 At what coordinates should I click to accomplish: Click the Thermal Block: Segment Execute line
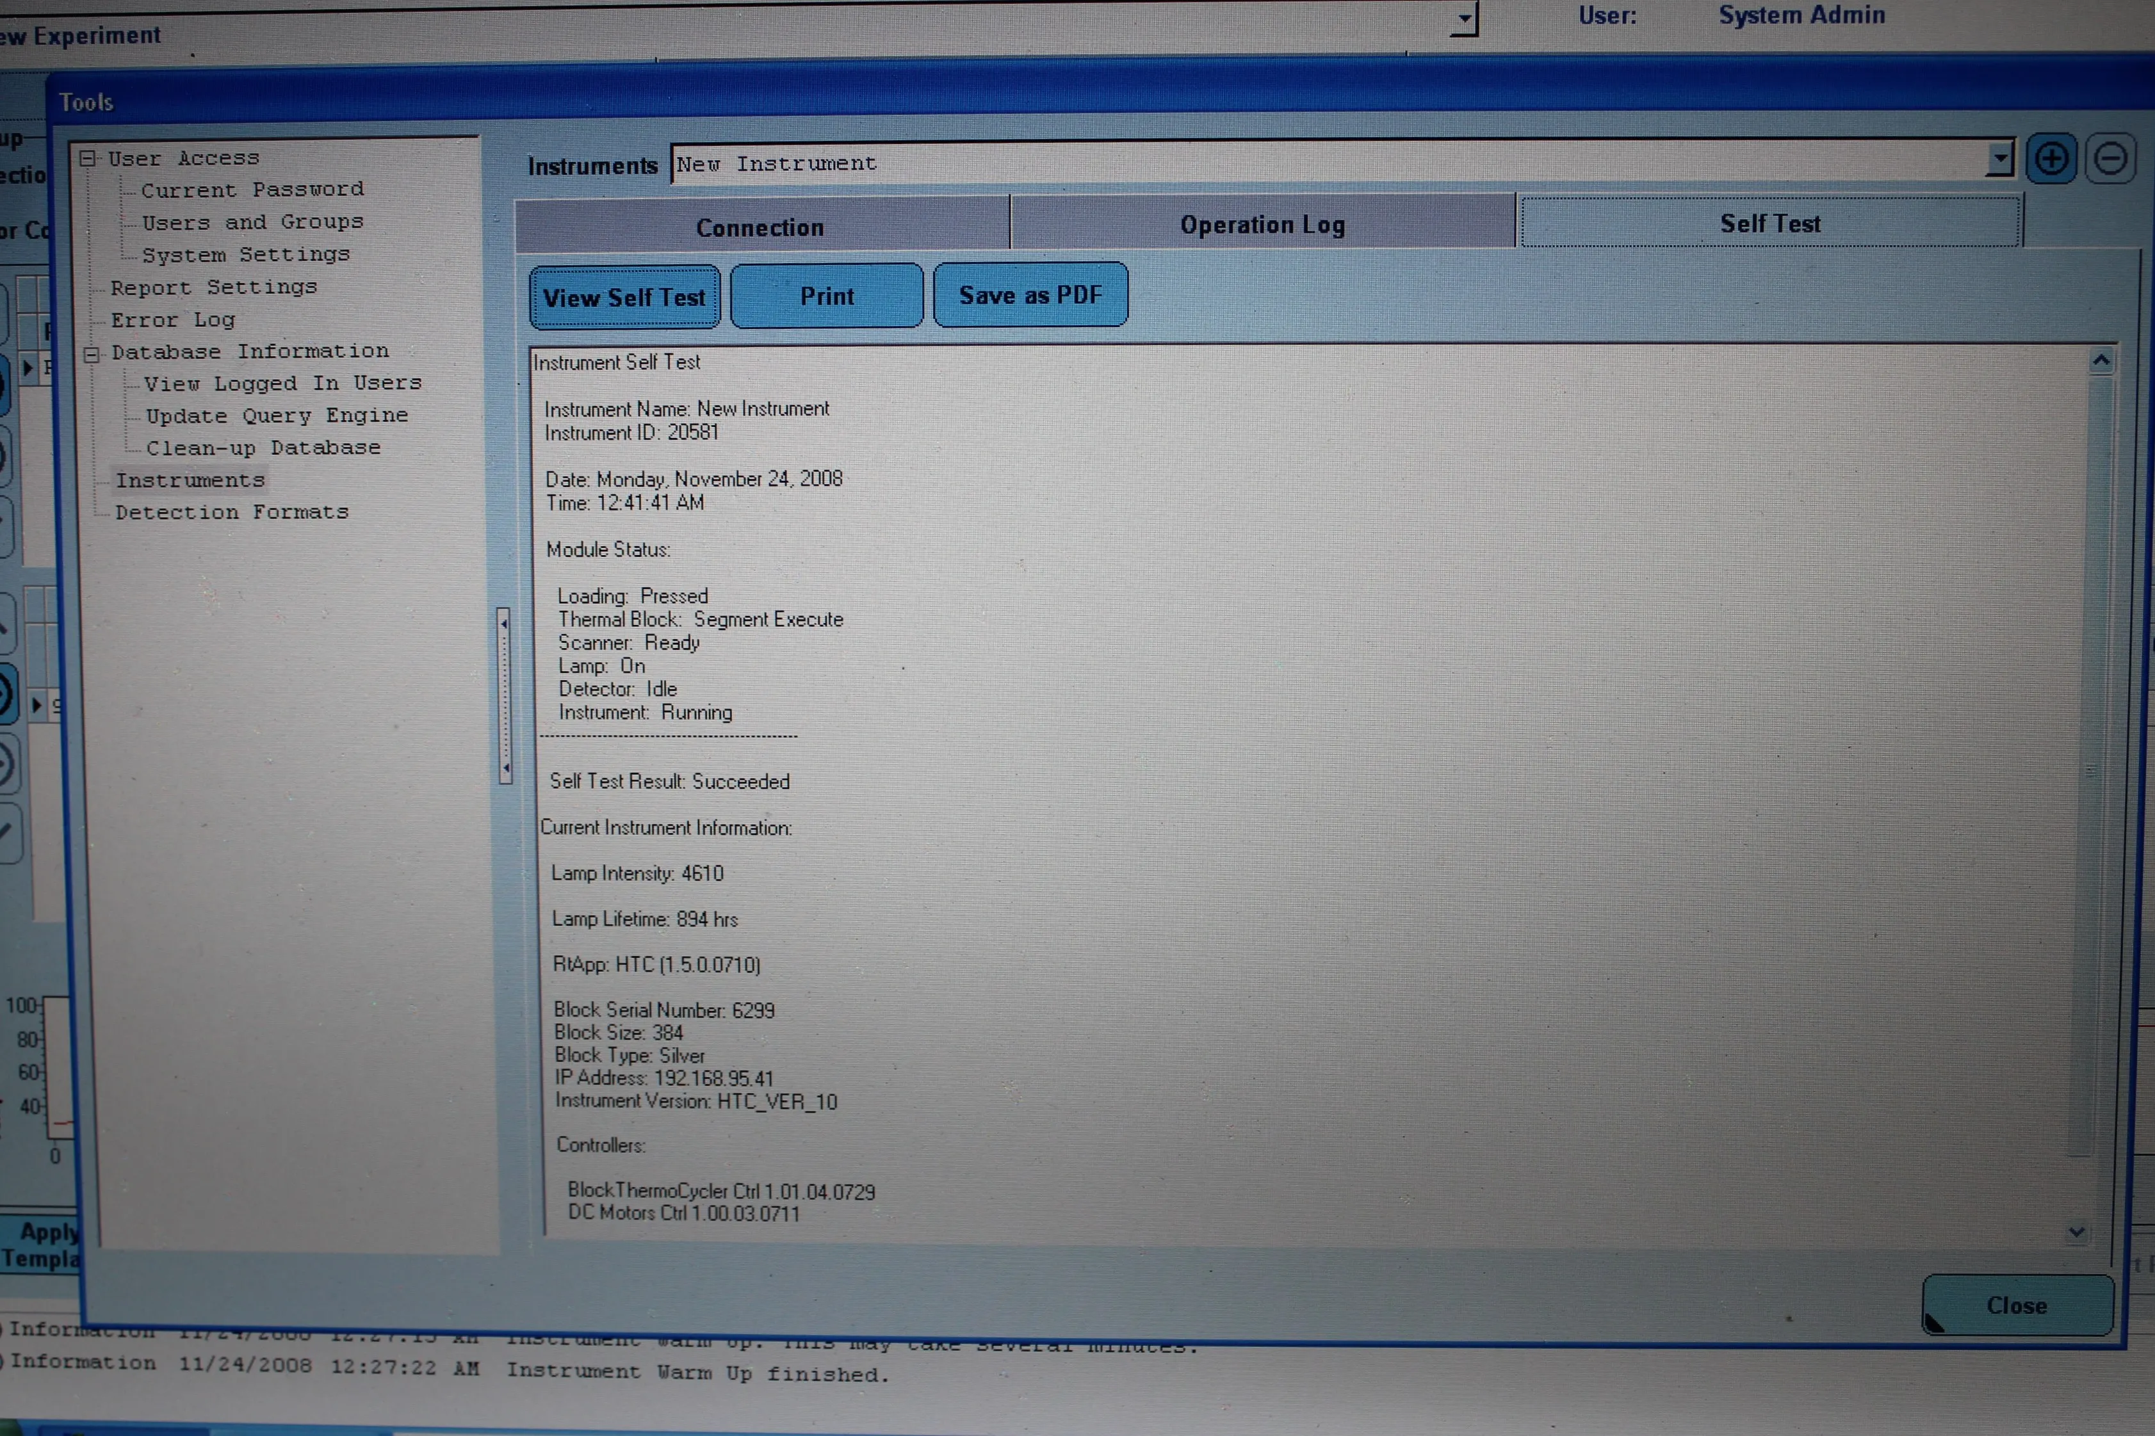coord(701,619)
